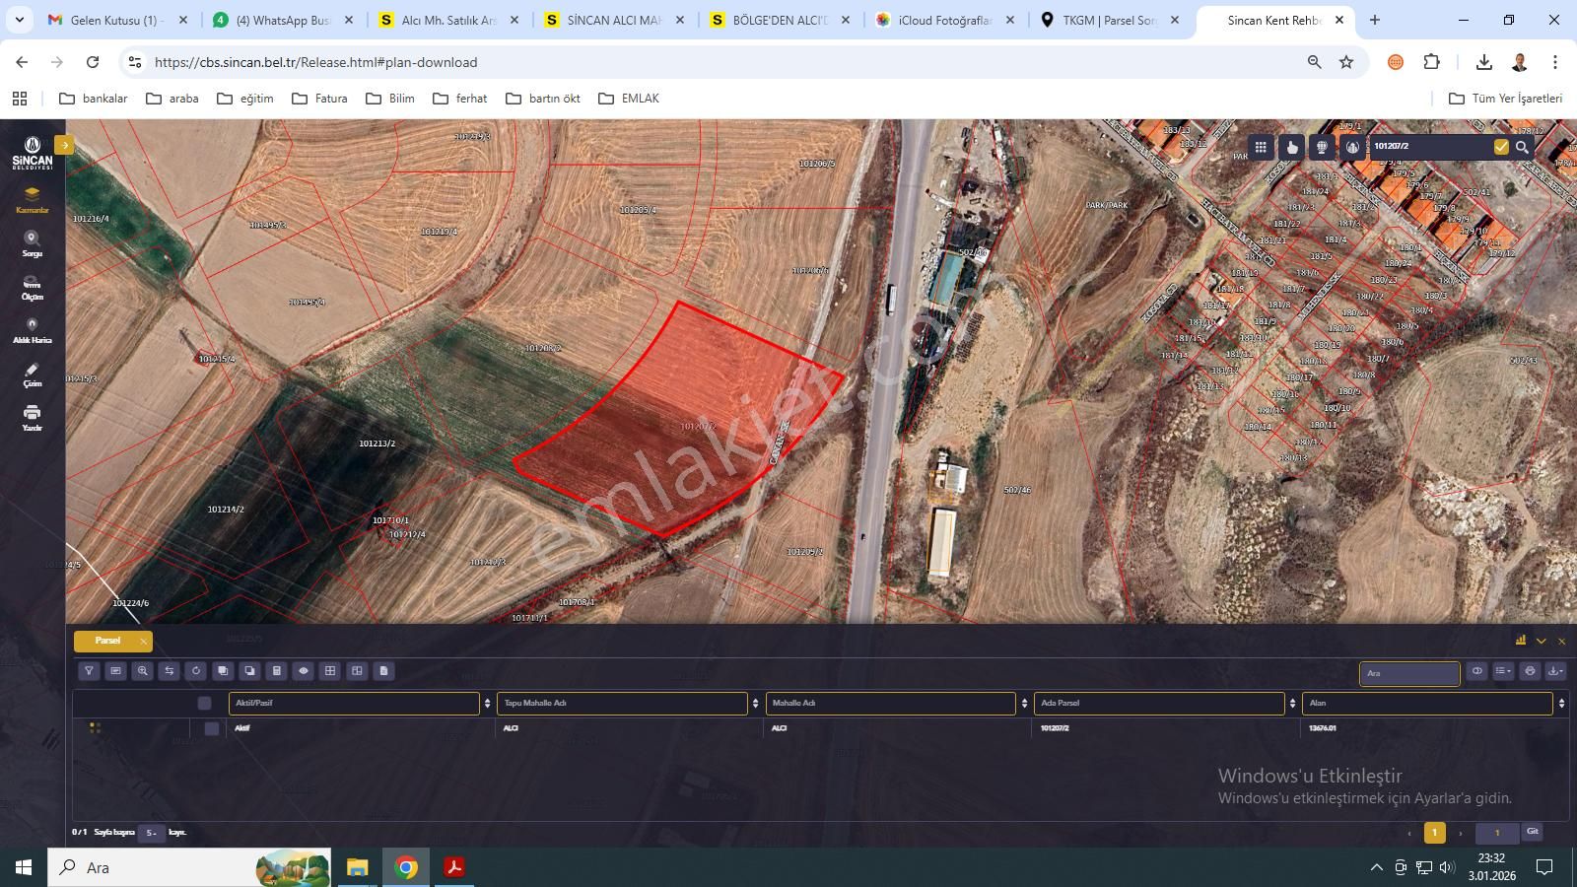1577x887 pixels.
Task: Click the filter icon in Parsel panel
Action: pyautogui.click(x=89, y=670)
